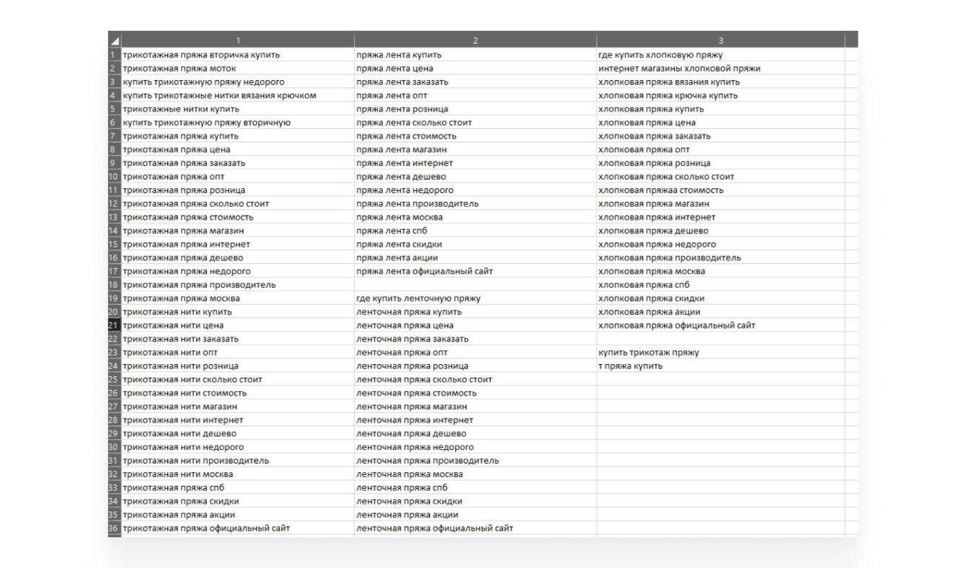The height and width of the screenshot is (568, 966).
Task: Select column header 2
Action: coord(475,40)
